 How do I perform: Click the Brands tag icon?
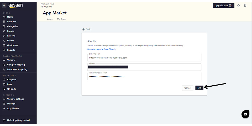coord(4,31)
